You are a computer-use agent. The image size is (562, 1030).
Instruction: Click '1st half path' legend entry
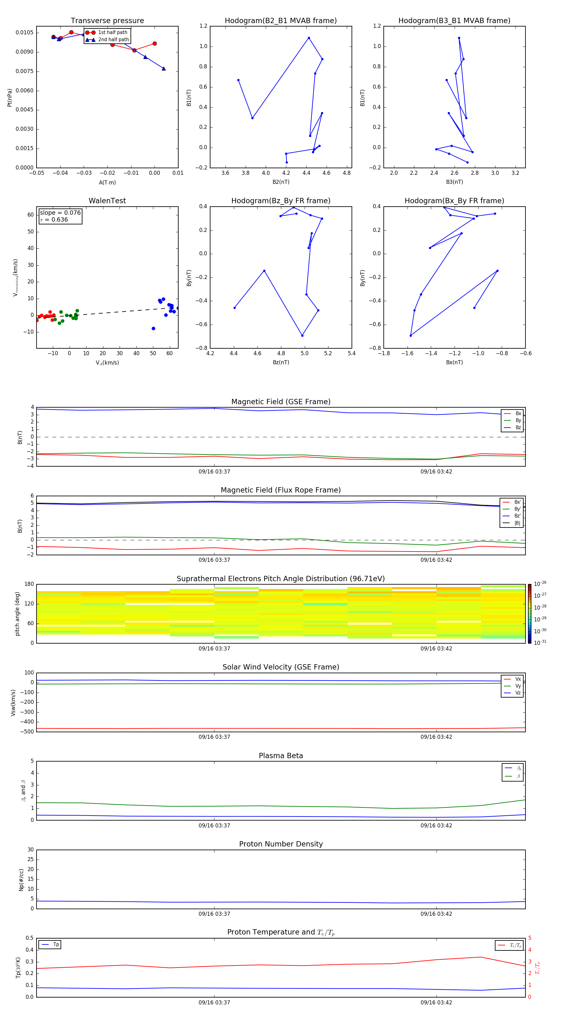[x=106, y=32]
